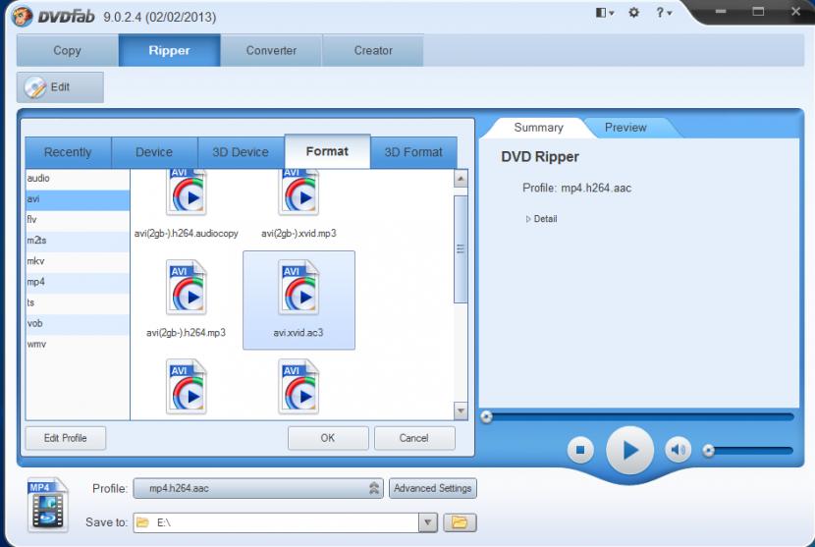The height and width of the screenshot is (547, 815).
Task: Switch to the Converter tab
Action: point(271,50)
